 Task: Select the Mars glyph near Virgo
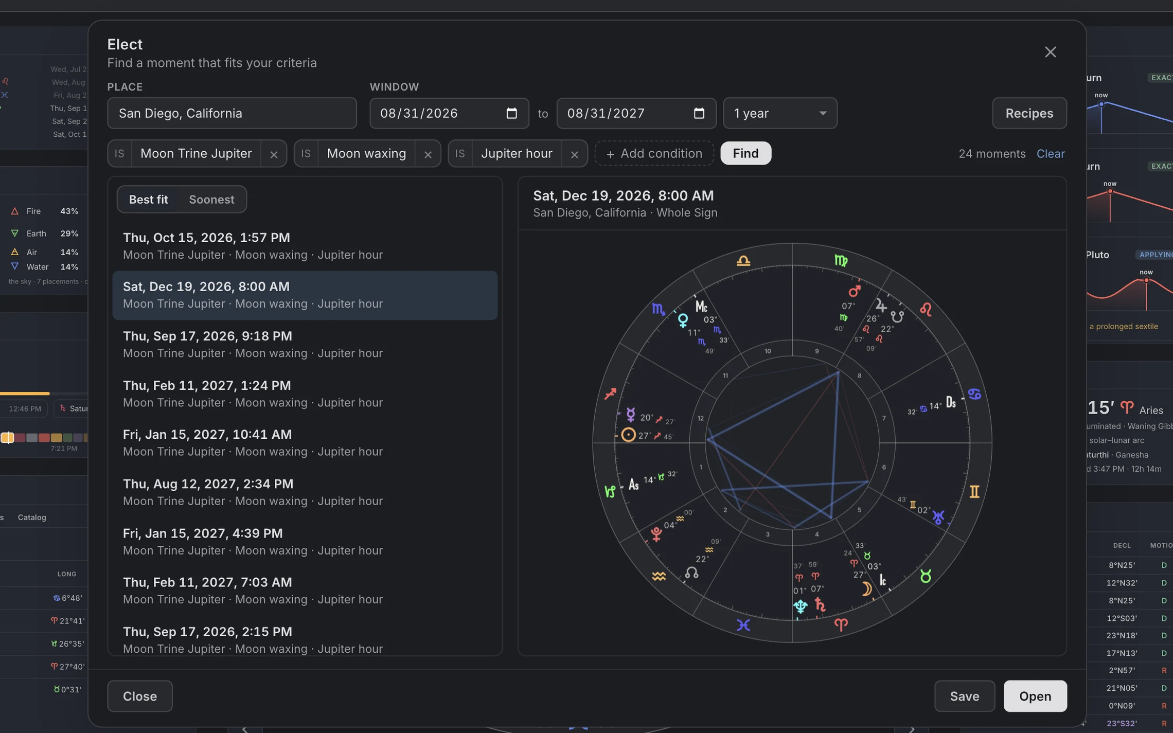click(x=855, y=291)
